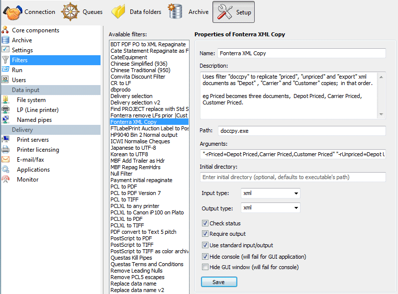
Task: Select 'Replace data name v2' filter
Action: pos(137,290)
